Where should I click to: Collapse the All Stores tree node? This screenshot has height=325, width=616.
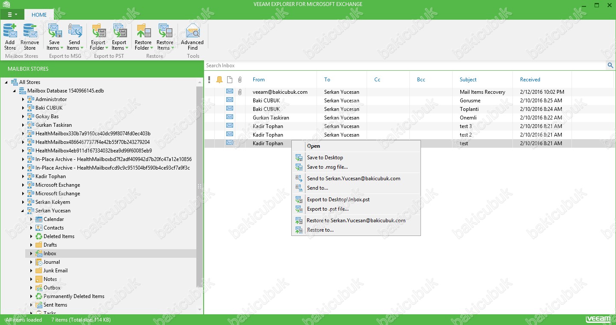click(x=6, y=82)
